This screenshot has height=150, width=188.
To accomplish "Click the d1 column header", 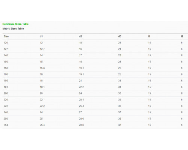I will point(41,36).
